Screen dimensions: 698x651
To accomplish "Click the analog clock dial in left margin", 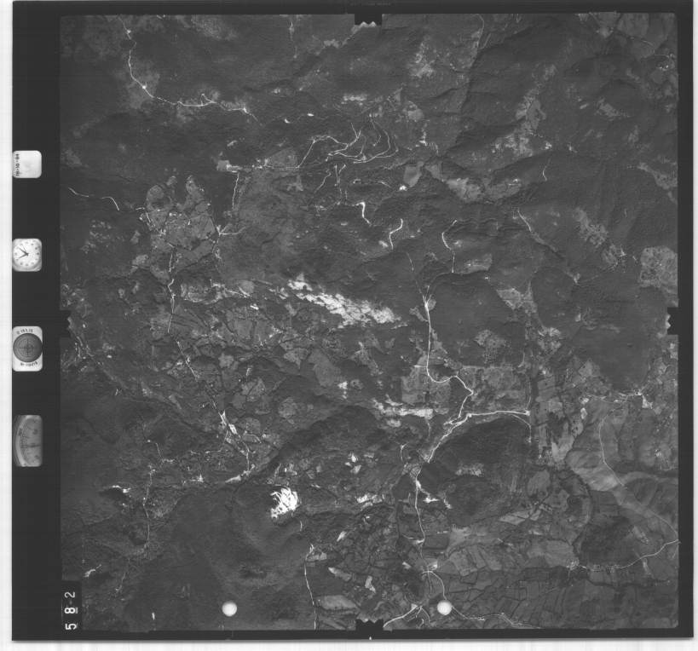I will [x=27, y=255].
